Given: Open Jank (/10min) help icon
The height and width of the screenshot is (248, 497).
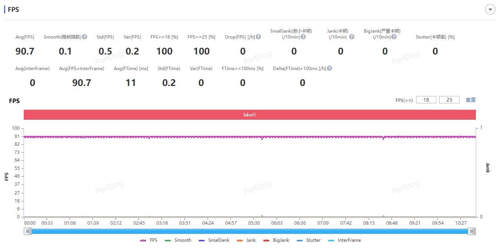Looking at the screenshot, I should point(352,37).
